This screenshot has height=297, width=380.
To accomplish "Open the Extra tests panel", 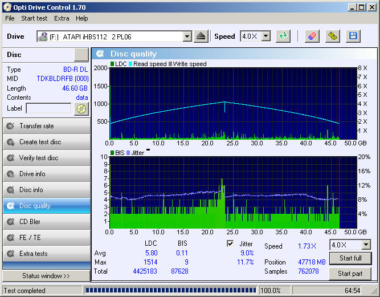I will [x=47, y=254].
